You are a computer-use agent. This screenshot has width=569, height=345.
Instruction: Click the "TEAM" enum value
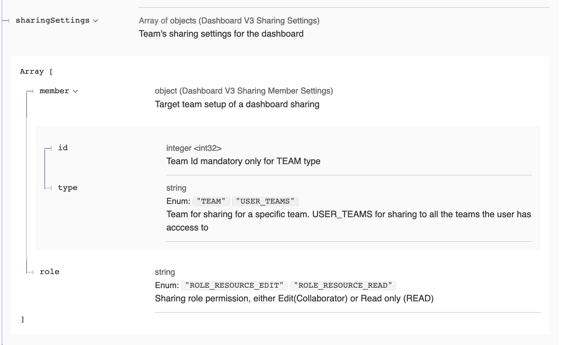[x=211, y=201]
